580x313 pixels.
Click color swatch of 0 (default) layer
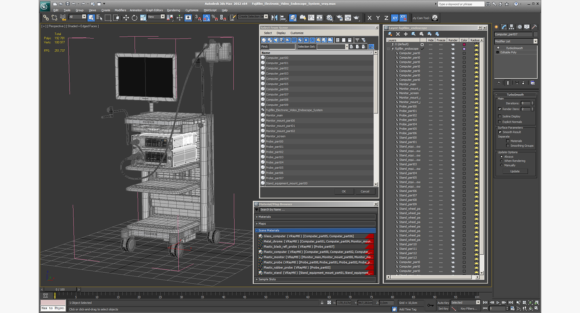464,45
